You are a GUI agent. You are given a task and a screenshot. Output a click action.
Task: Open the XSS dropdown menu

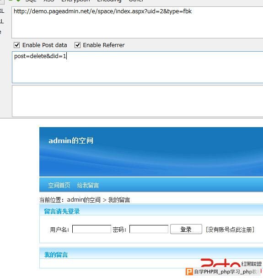pyautogui.click(x=48, y=1)
